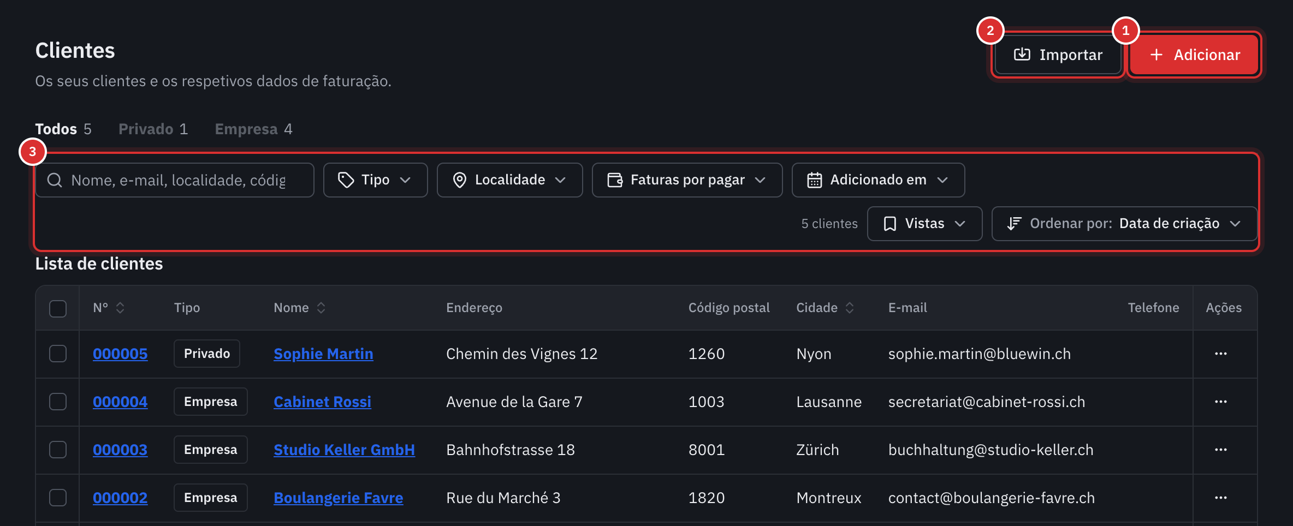Open client number 000002 link
This screenshot has width=1293, height=526.
pos(120,498)
